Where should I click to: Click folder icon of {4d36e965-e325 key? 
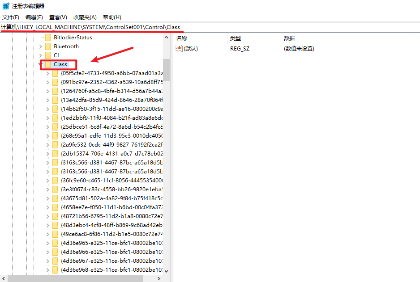pos(55,243)
